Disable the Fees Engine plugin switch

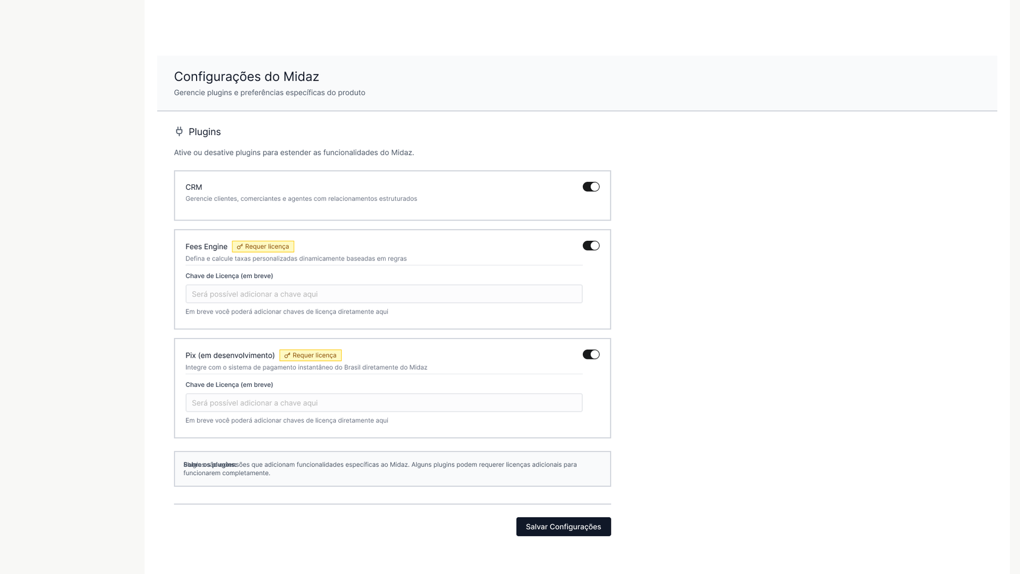591,246
